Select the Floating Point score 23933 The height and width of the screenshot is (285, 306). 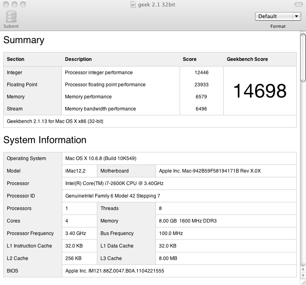201,85
